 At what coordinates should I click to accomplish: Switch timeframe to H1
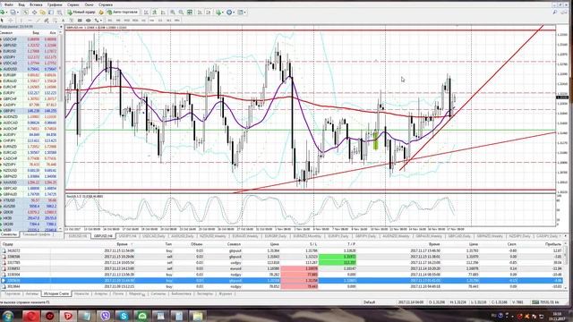click(x=143, y=20)
